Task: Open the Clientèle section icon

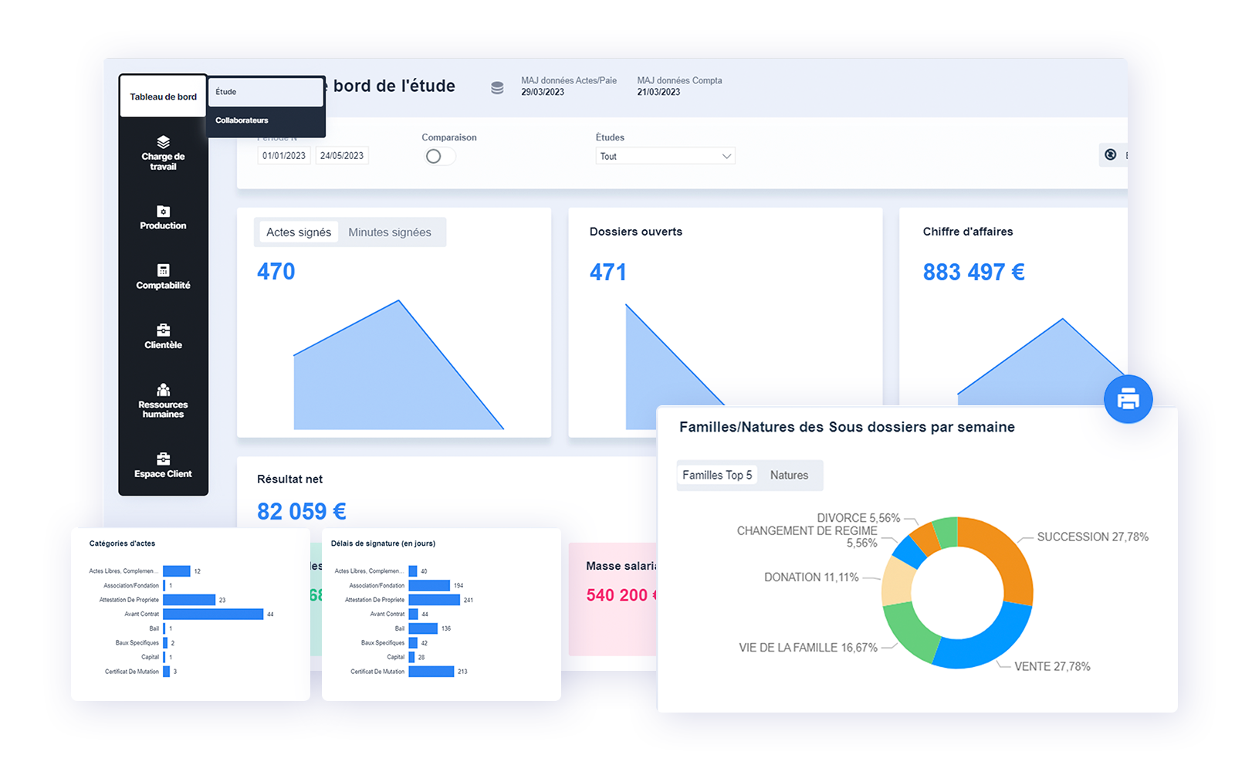Action: [x=163, y=330]
